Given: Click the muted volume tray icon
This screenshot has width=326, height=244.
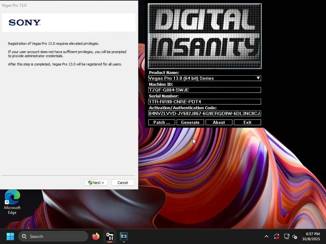Looking at the screenshot, I should 295,236.
